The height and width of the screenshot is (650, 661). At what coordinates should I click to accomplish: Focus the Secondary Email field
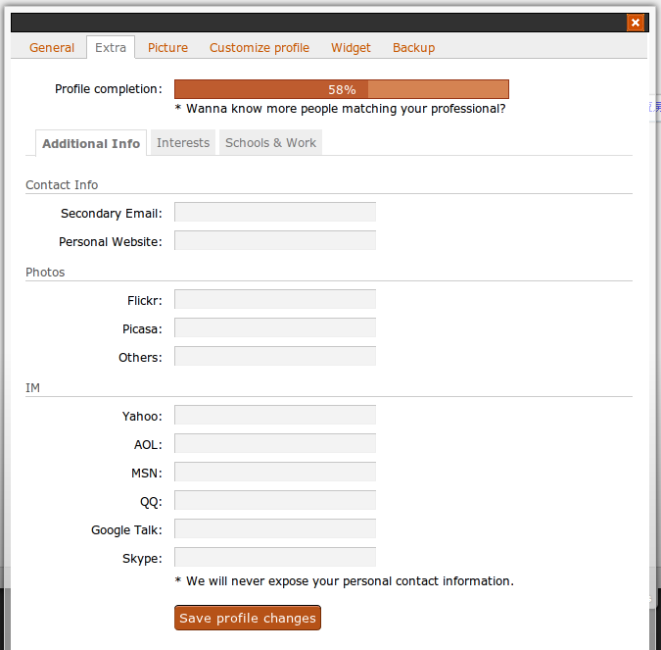tap(275, 213)
